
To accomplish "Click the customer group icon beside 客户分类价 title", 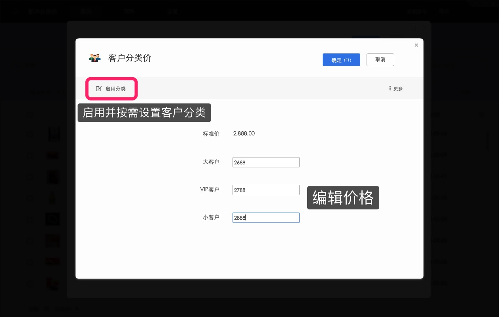I will (95, 58).
